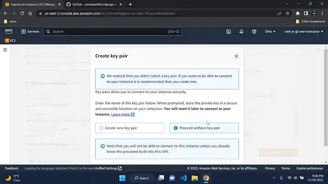Open the Teams chat taskbar icon
The width and height of the screenshot is (328, 184).
[172, 178]
